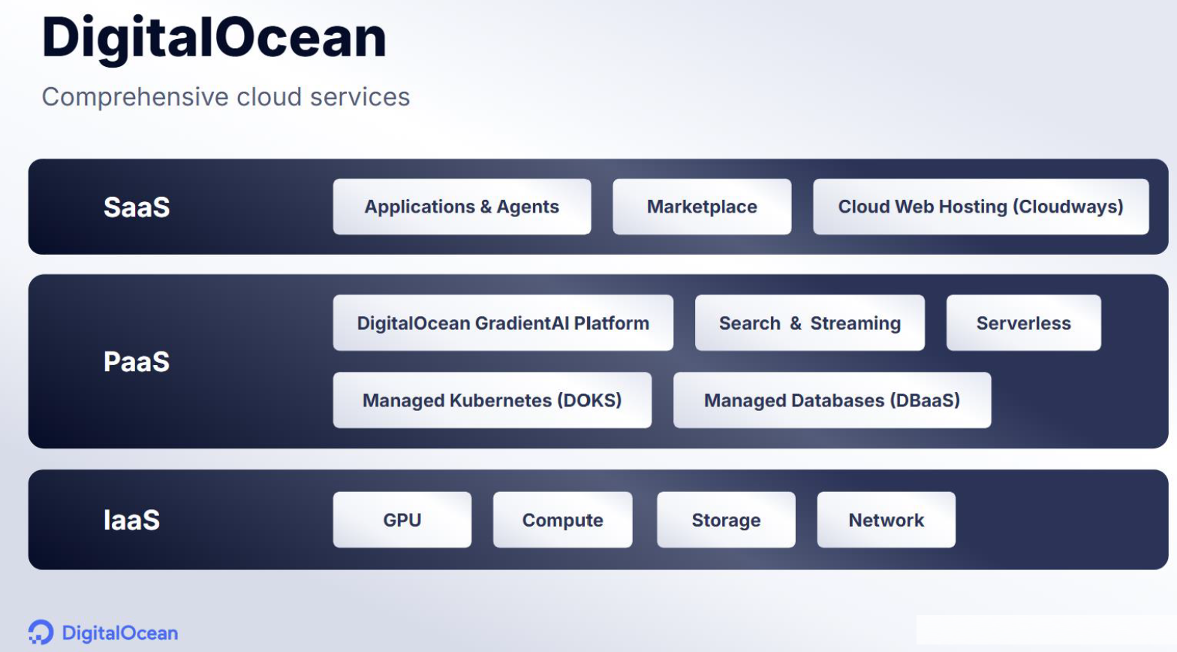Click Managed Kubernetes (DOKS) box
Viewport: 1177px width, 652px height.
coord(492,400)
